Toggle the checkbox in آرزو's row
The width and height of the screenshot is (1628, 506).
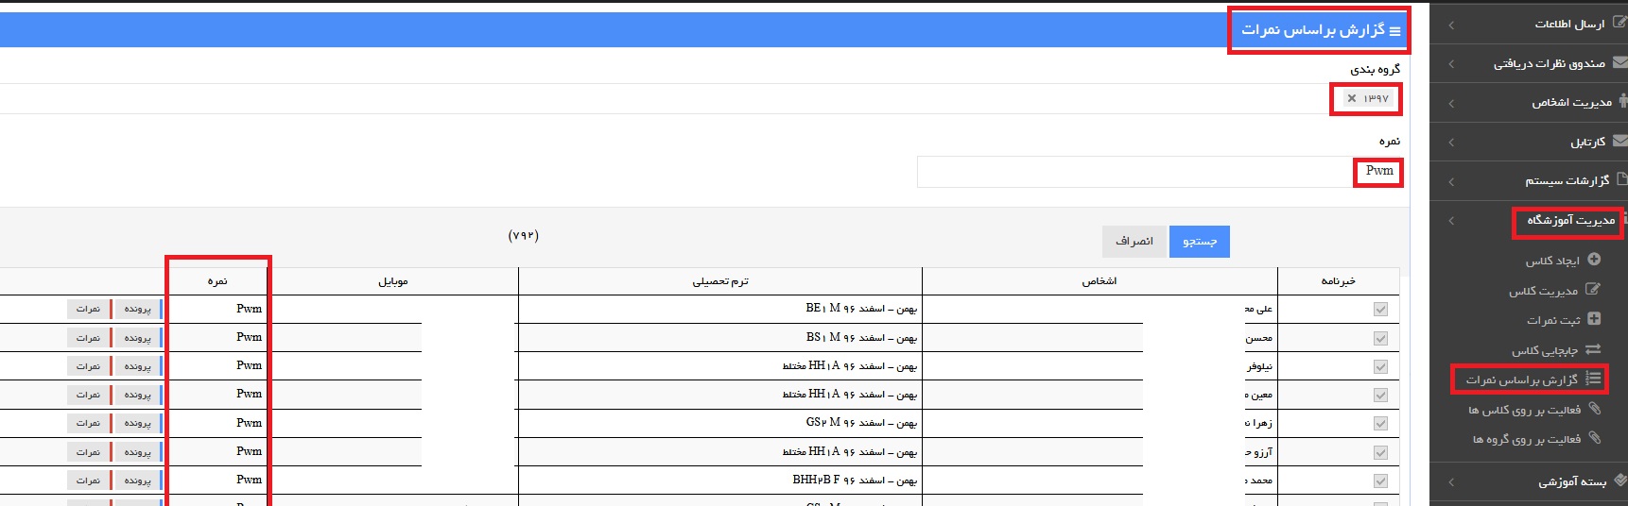click(x=1380, y=452)
